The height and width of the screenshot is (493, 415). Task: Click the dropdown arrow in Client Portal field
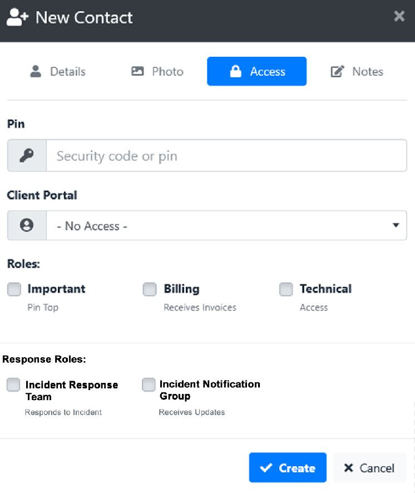pos(396,225)
